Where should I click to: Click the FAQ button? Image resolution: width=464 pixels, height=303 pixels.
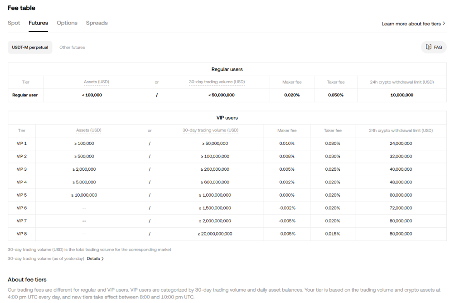tap(434, 47)
